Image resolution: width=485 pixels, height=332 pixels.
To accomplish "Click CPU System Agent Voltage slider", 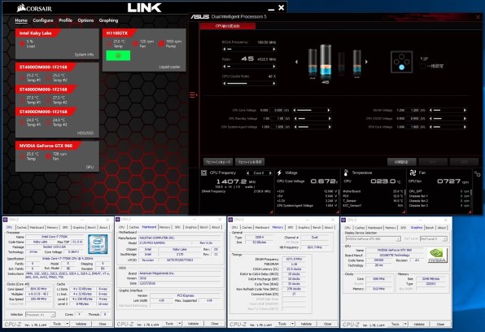I will pyautogui.click(x=312, y=127).
